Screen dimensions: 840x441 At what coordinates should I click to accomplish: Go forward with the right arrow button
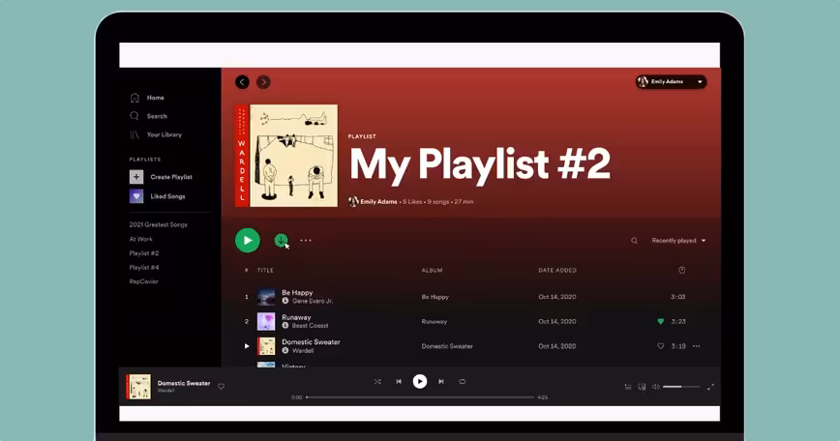(263, 82)
